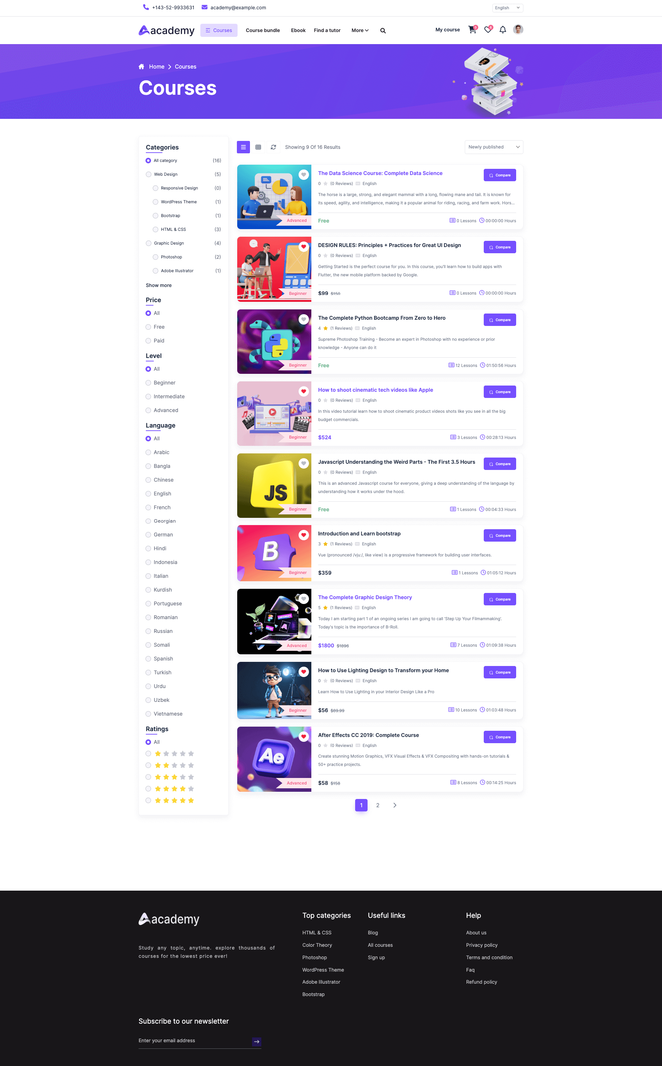Go to Find a tutor page
This screenshot has width=662, height=1066.
327,30
